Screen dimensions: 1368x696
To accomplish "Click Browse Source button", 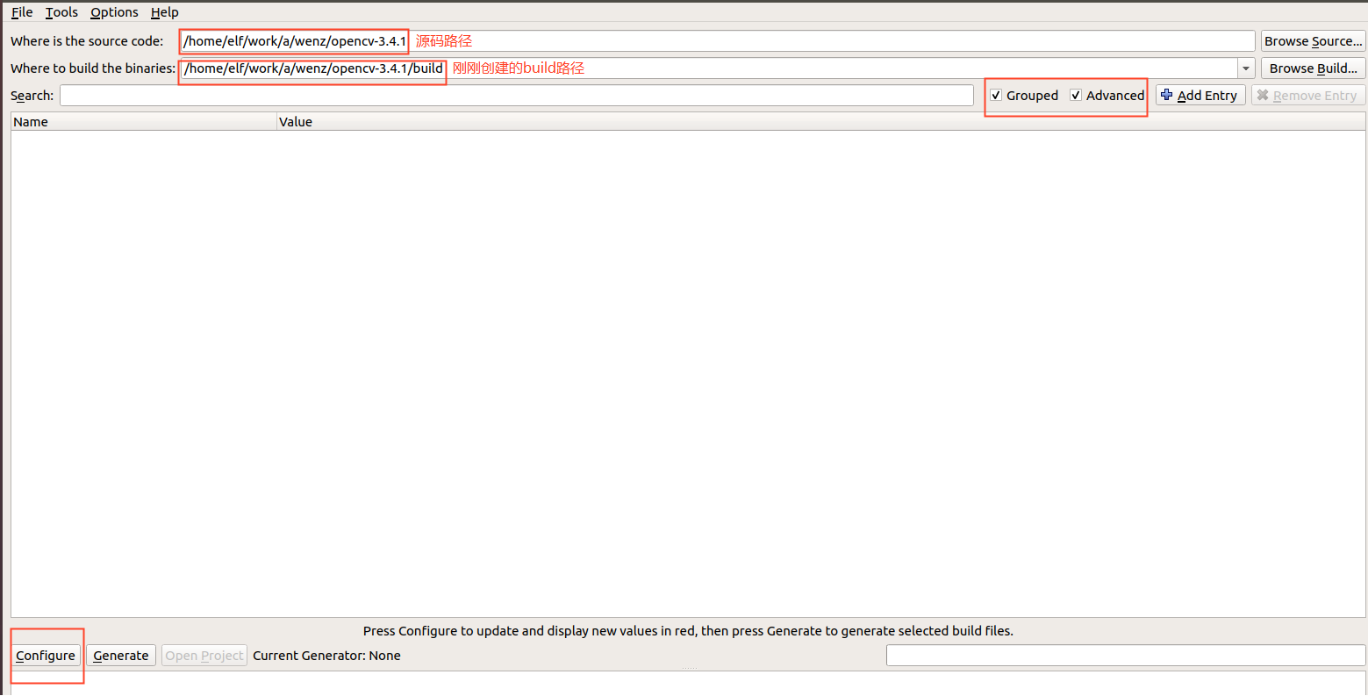I will [1313, 41].
